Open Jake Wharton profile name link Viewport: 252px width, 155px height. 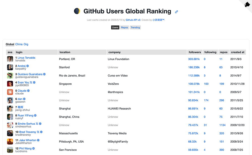coord(28,140)
